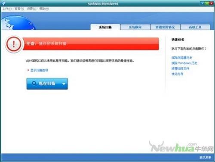Close the BoostSpeed window
Screen dimensions: 215x162
coord(212,3)
